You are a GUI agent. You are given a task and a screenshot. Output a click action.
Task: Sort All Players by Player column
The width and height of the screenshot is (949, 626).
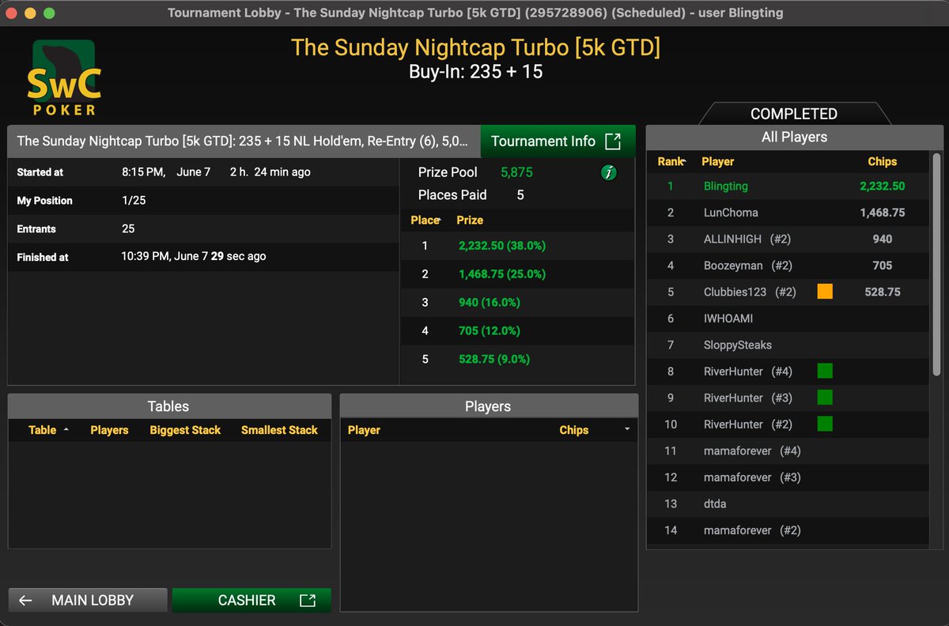coord(718,161)
